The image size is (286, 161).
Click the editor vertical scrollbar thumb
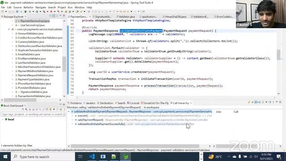pos(278,55)
